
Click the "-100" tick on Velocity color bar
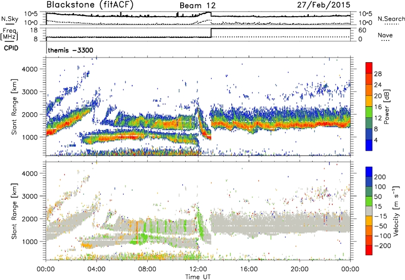click(x=383, y=236)
